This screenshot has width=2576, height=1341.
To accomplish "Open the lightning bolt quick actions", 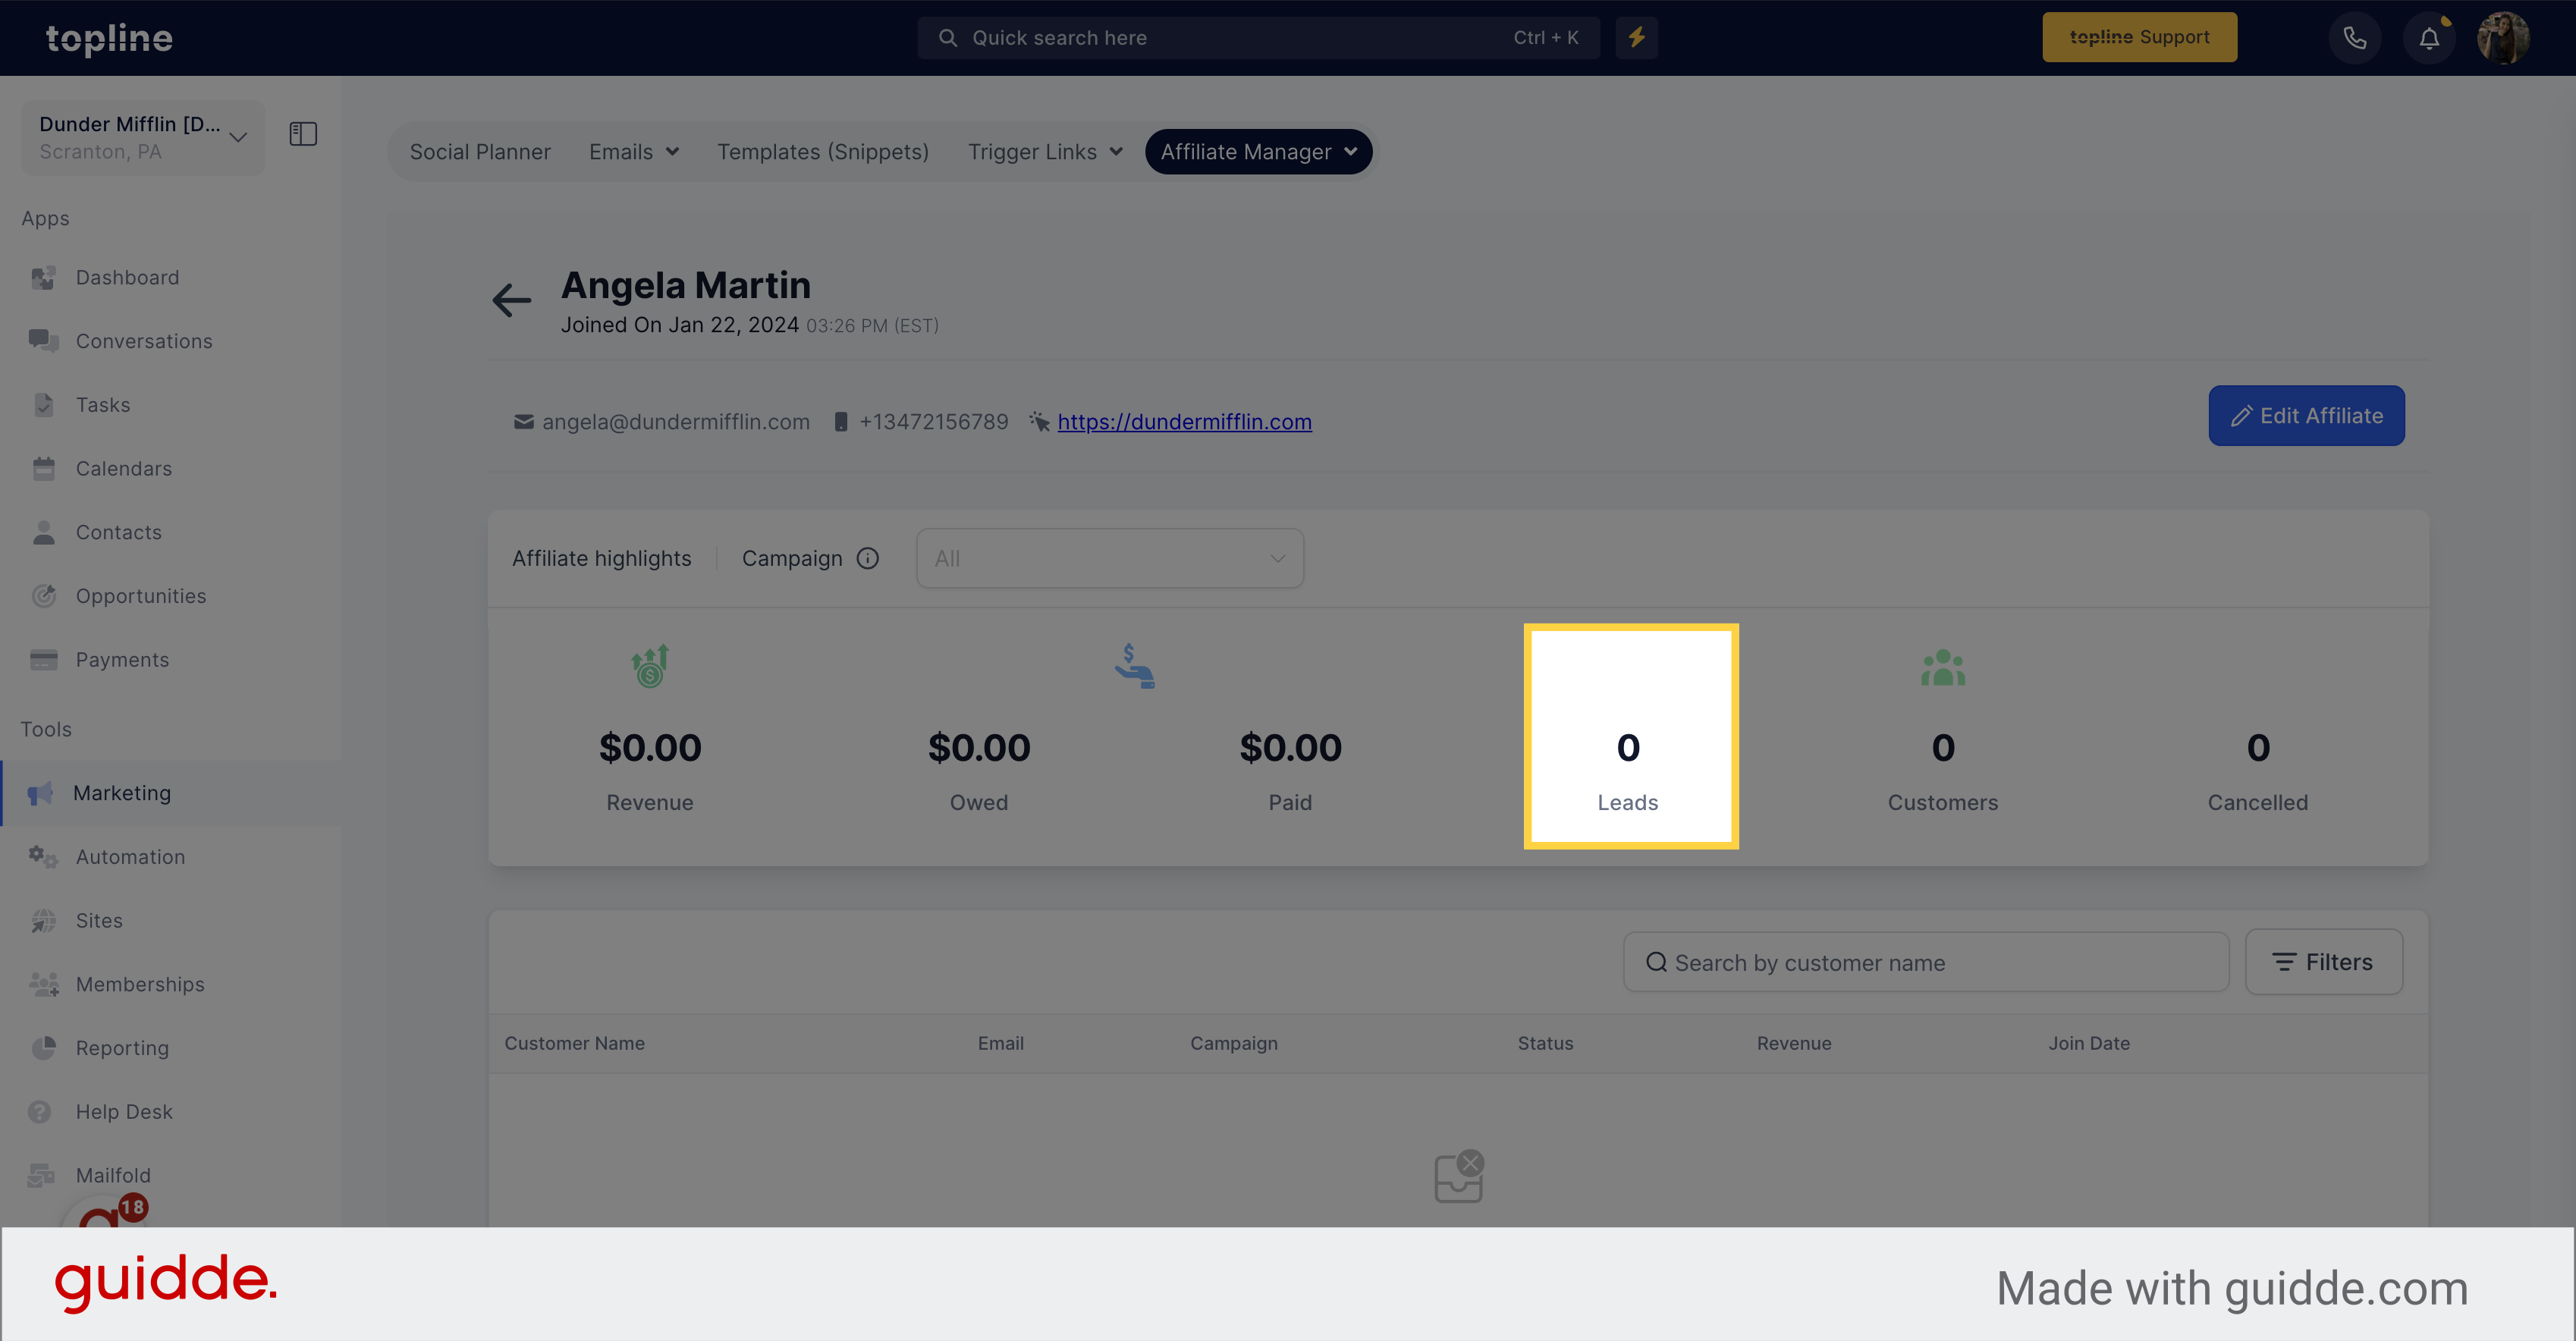I will 1636,37.
